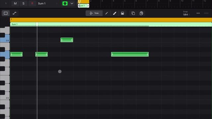Viewport: 212px width, 119px height.
Task: Select the first short note at region start
Action: coord(16,54)
